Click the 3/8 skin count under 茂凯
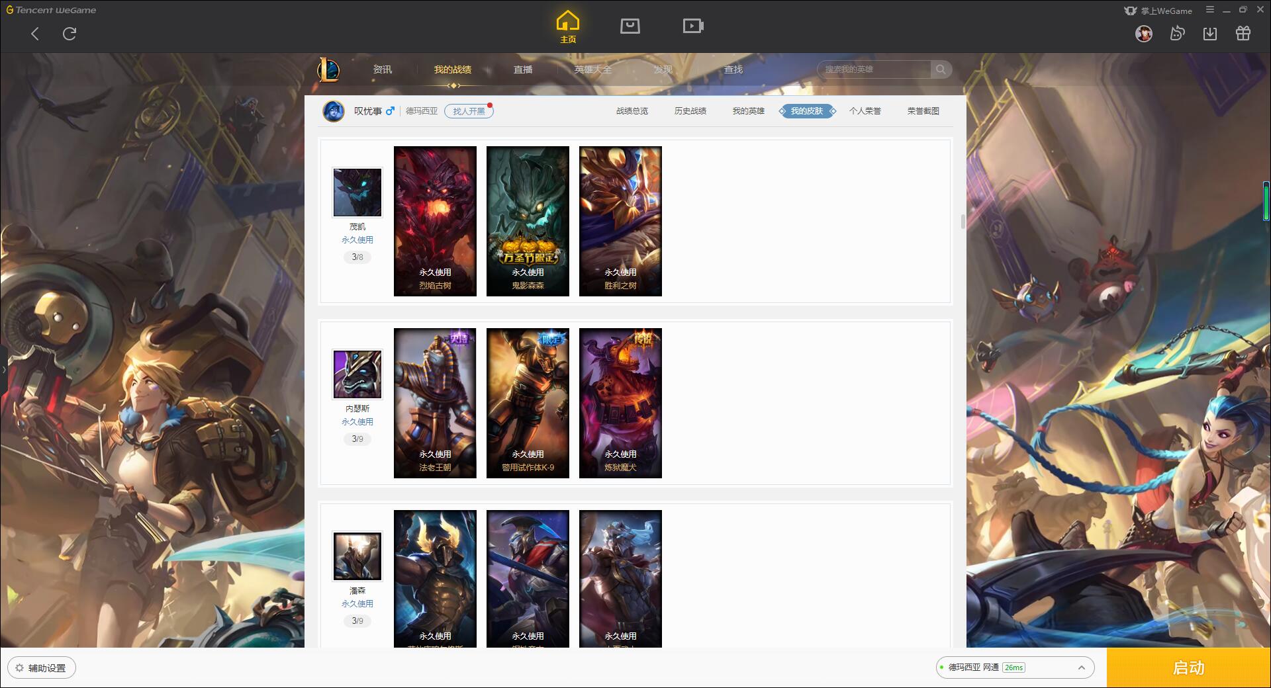The height and width of the screenshot is (688, 1271). (x=357, y=257)
